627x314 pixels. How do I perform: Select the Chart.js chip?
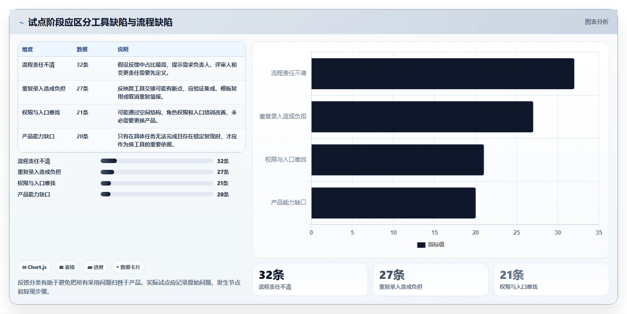(x=35, y=267)
